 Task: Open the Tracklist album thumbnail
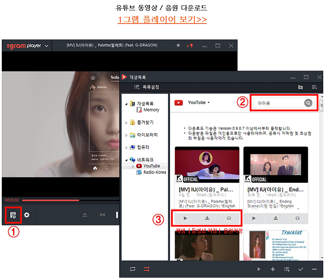click(x=275, y=246)
